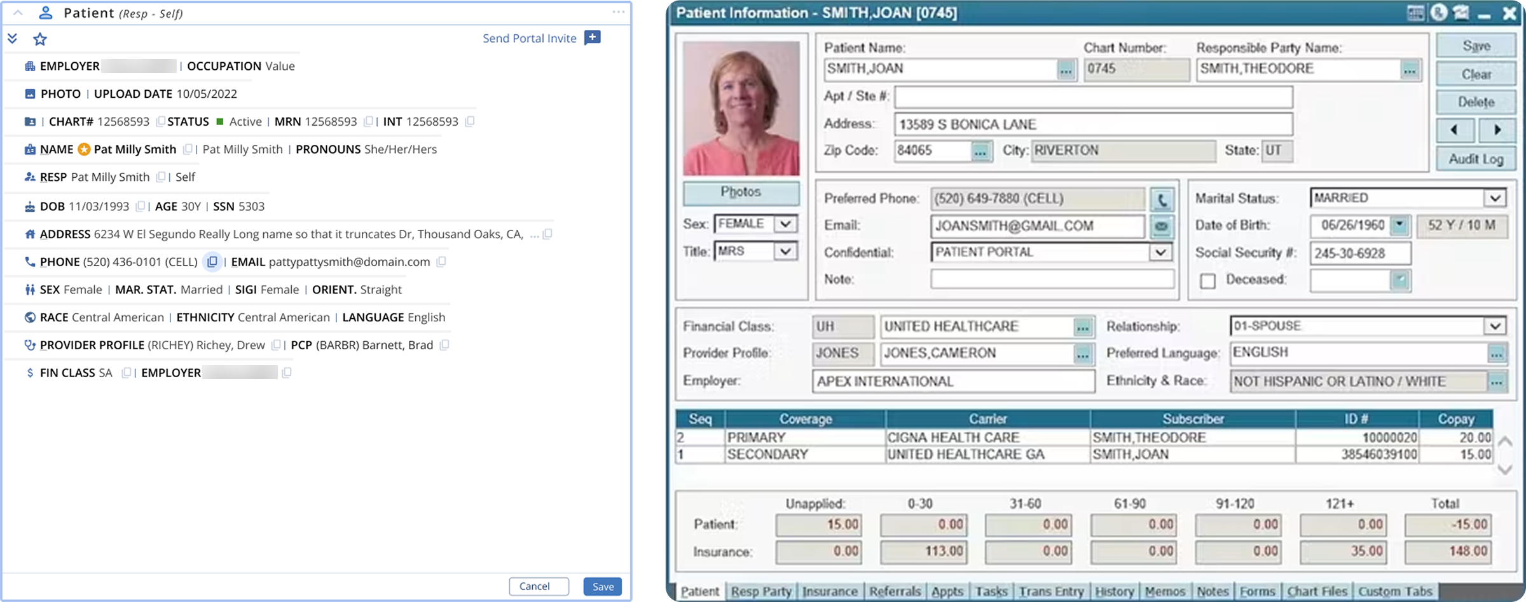
Task: Copy the truncated ADDRESS value
Action: 547,234
